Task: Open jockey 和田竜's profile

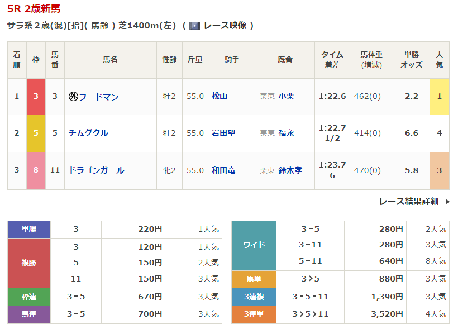Action: [x=223, y=170]
